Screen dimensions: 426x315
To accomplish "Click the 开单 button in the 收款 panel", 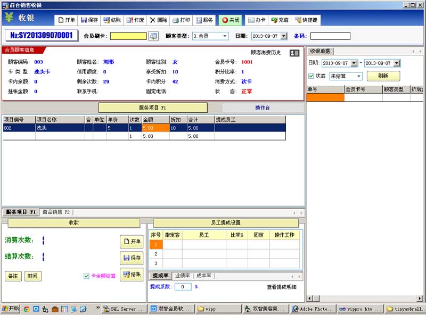I will [x=132, y=242].
